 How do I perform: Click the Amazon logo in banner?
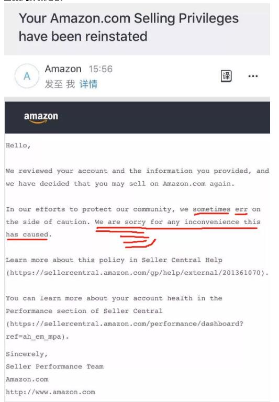(x=41, y=118)
